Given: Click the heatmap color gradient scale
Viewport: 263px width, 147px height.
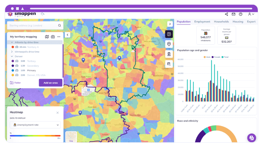Looking at the screenshot, I should pyautogui.click(x=35, y=136).
